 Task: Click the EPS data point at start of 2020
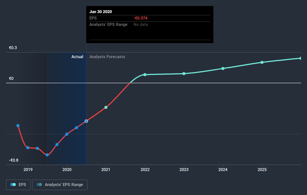point(67,134)
